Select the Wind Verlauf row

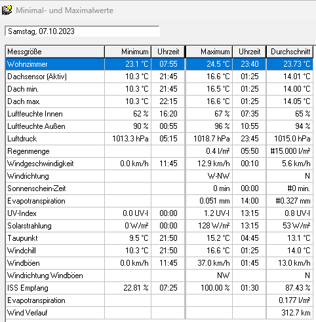coord(159,313)
